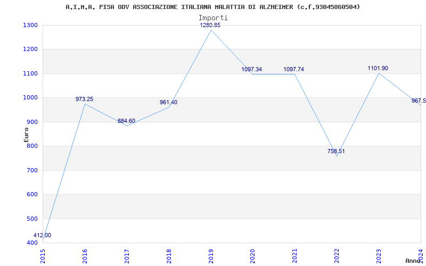This screenshot has width=426, height=266.
Task: Click the 'Euro' y-axis title
Action: click(x=26, y=135)
